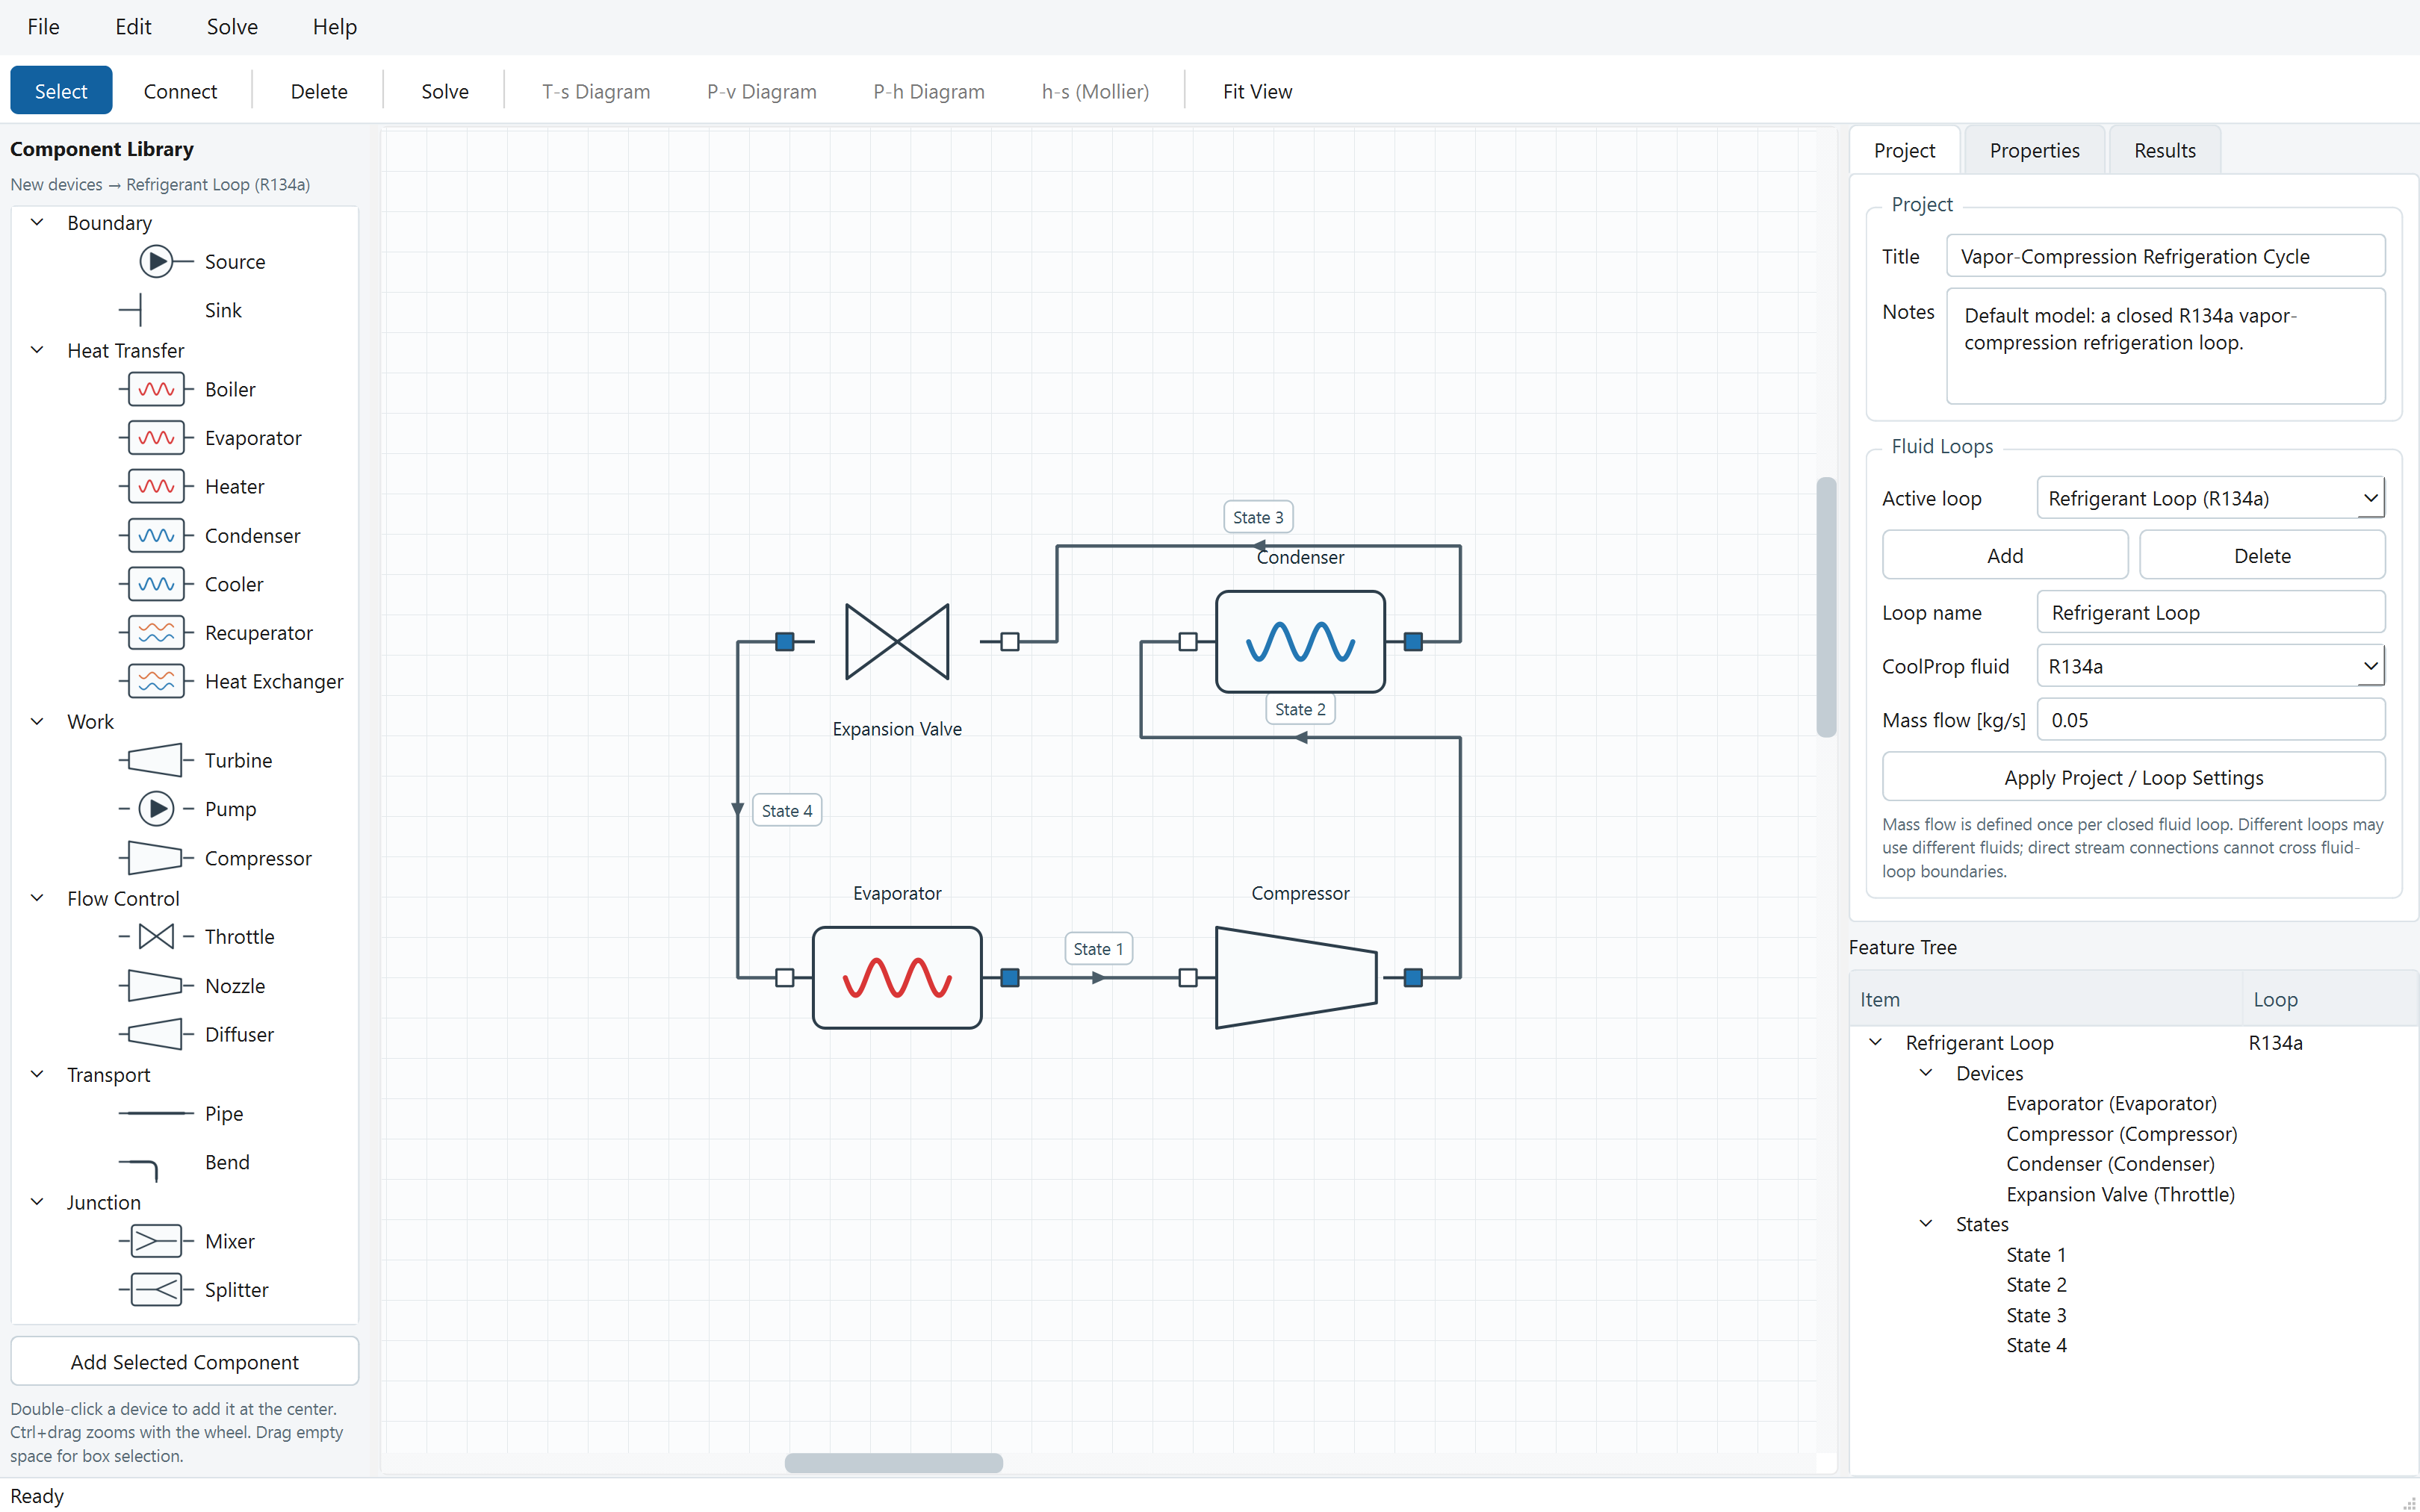Collapse the Boundary category
Screen dimensions: 2420x1512
(37, 222)
